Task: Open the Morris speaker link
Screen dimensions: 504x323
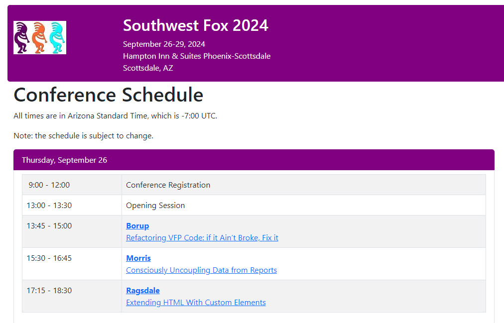Action: click(x=138, y=258)
